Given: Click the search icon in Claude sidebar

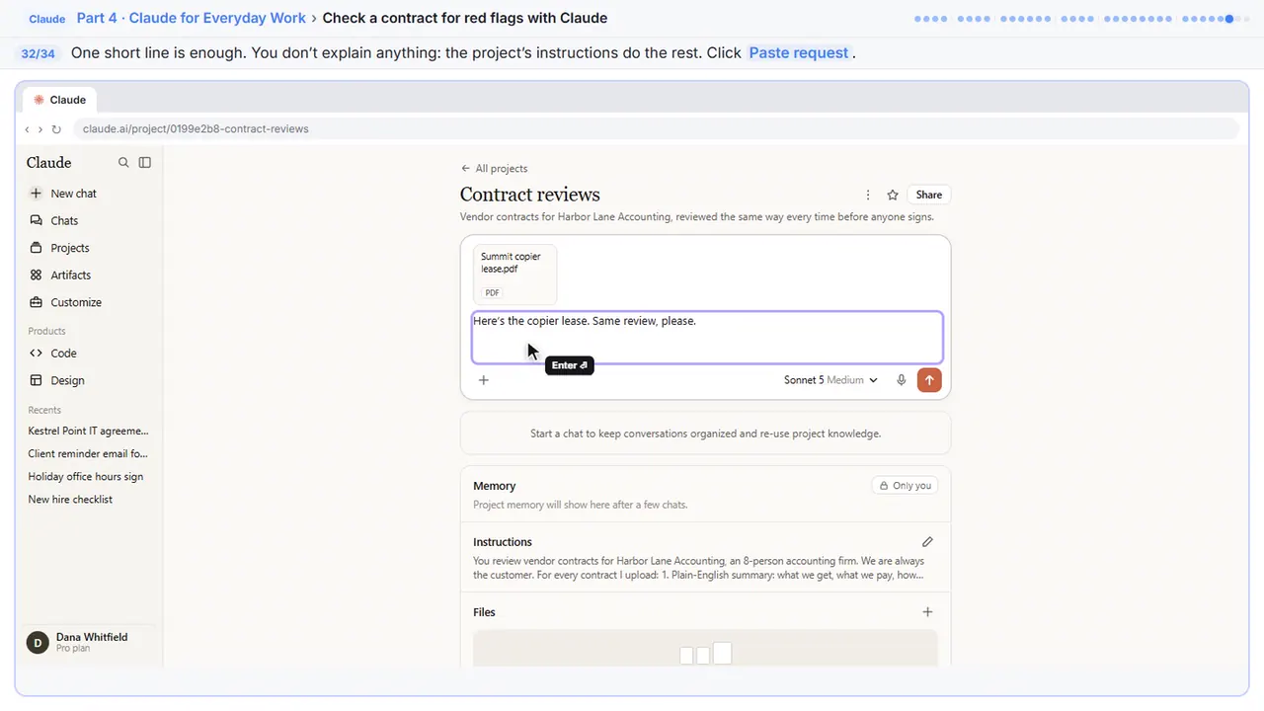Looking at the screenshot, I should pos(123,163).
